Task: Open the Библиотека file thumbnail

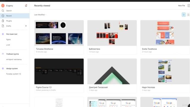Action: (112, 33)
